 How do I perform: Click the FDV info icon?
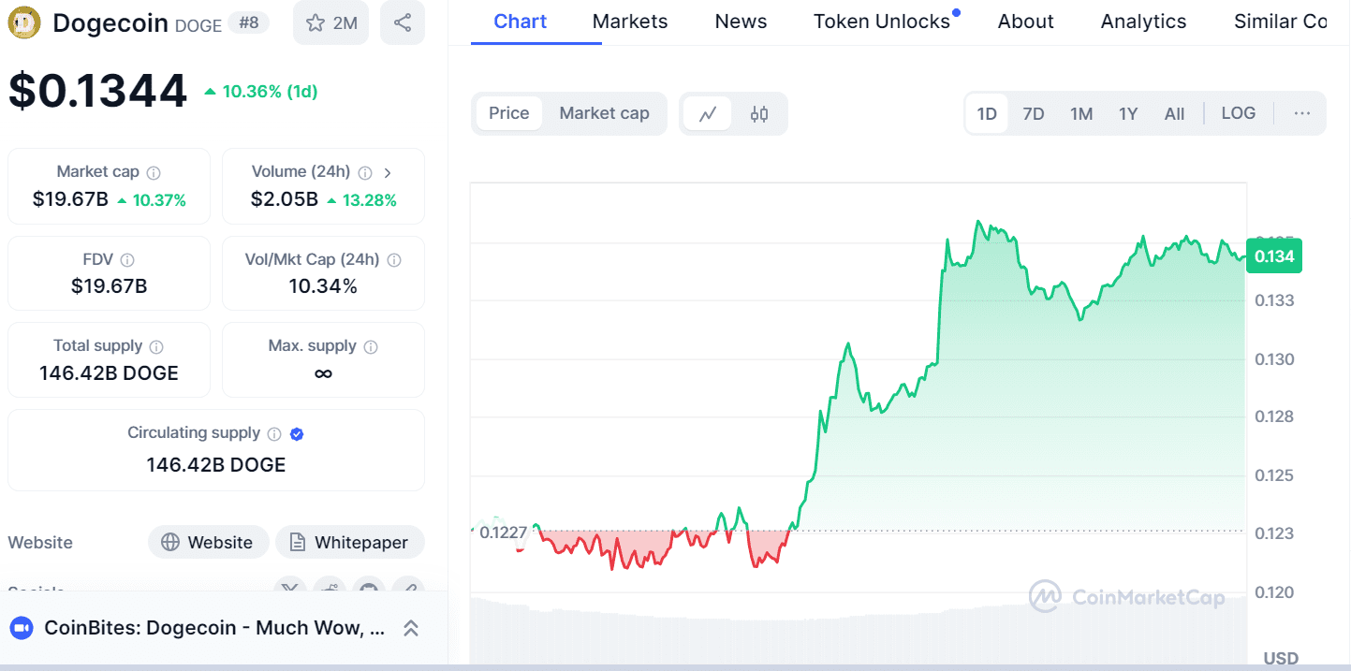[127, 260]
